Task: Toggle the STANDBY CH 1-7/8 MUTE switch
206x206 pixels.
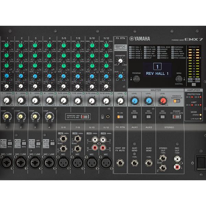Action: 177,117
